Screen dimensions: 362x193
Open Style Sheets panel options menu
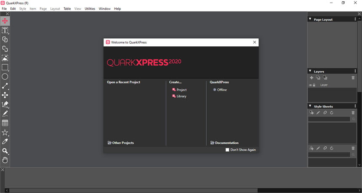(x=355, y=106)
